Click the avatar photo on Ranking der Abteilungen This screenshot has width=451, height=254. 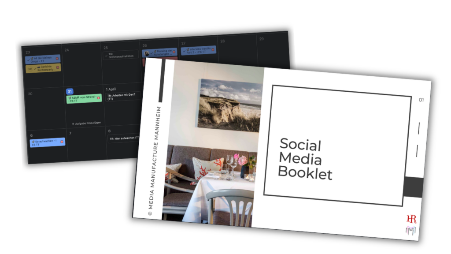[147, 53]
